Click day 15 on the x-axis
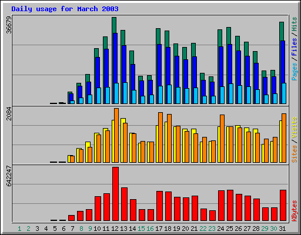Screen dimensions: 301x235 [141, 229]
